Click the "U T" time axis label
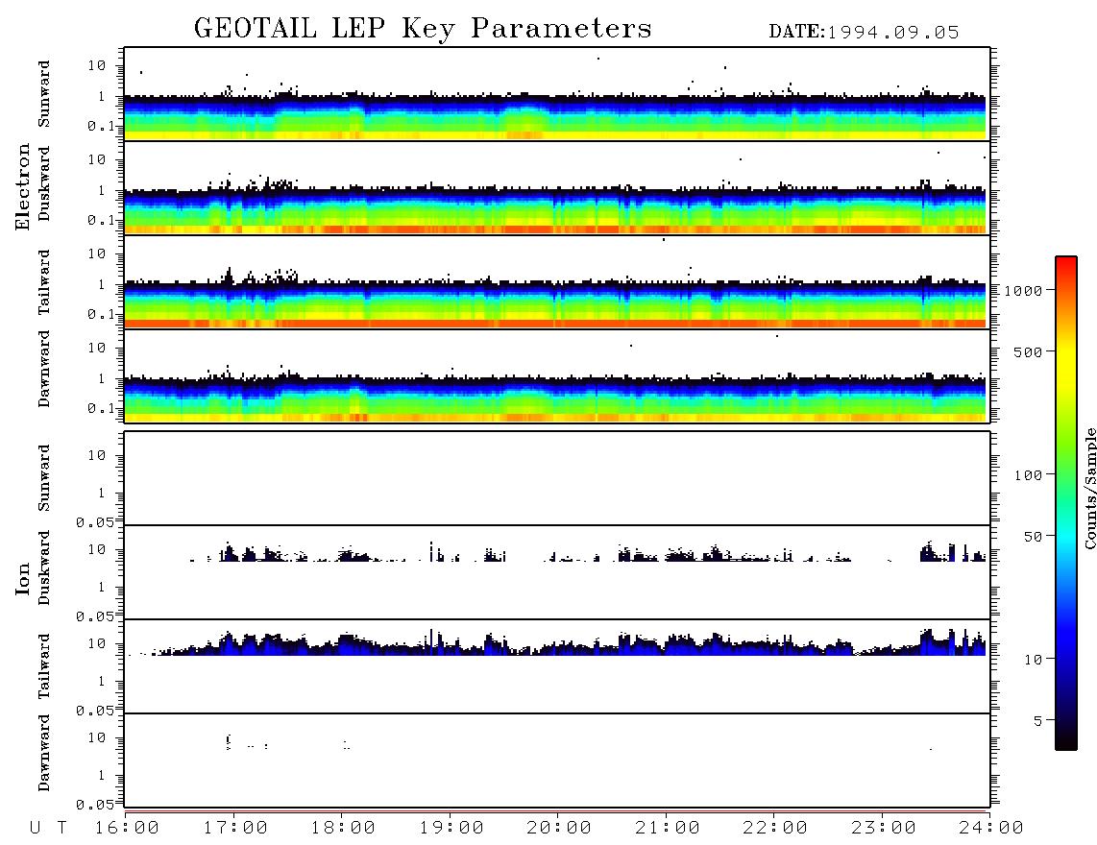 click(x=49, y=828)
